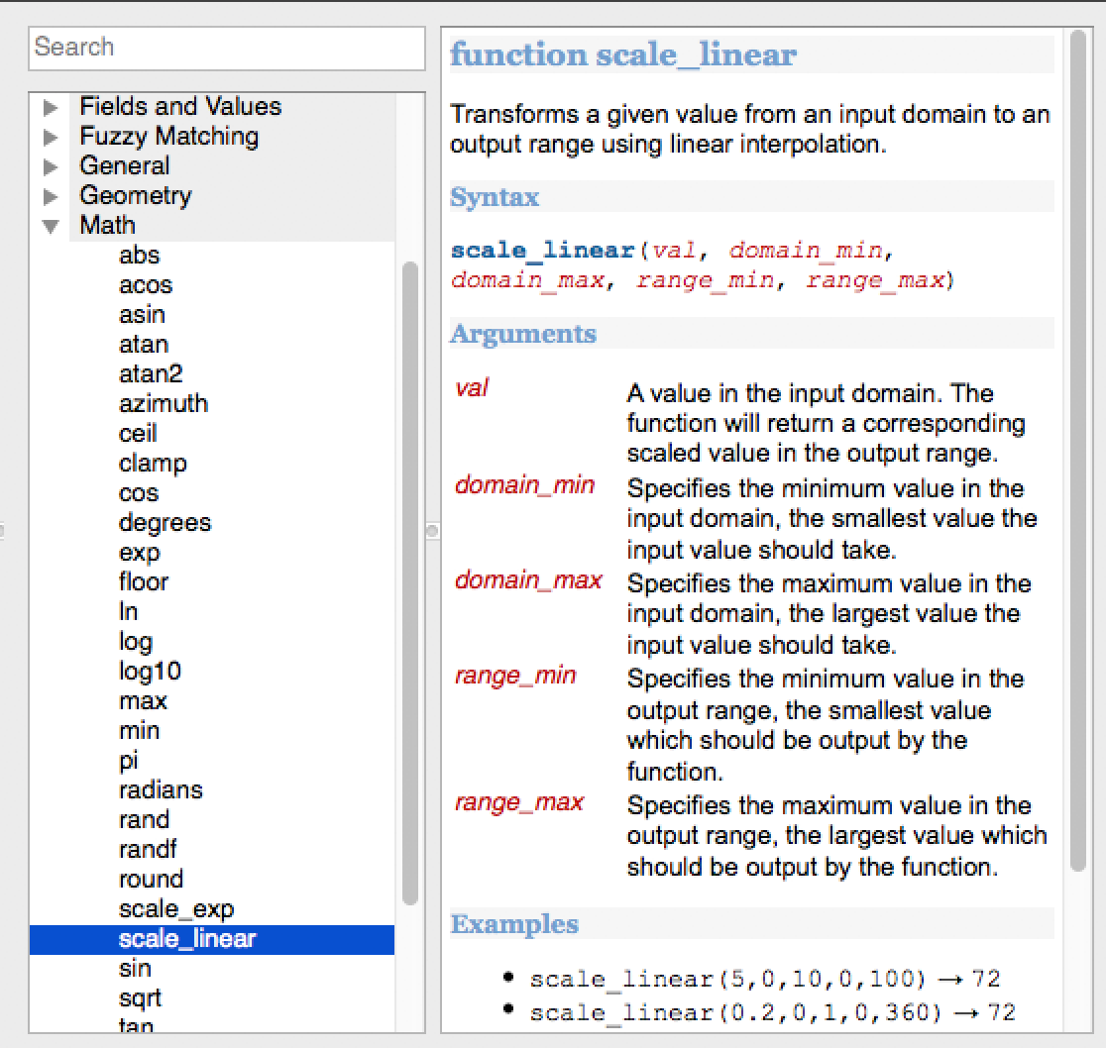This screenshot has height=1048, width=1106.
Task: Click the splitter handle between panels
Action: 431,531
